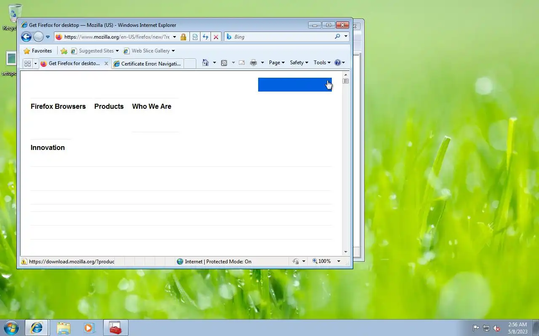Click the Firefox icon in the address bar
The image size is (539, 336).
coord(59,37)
